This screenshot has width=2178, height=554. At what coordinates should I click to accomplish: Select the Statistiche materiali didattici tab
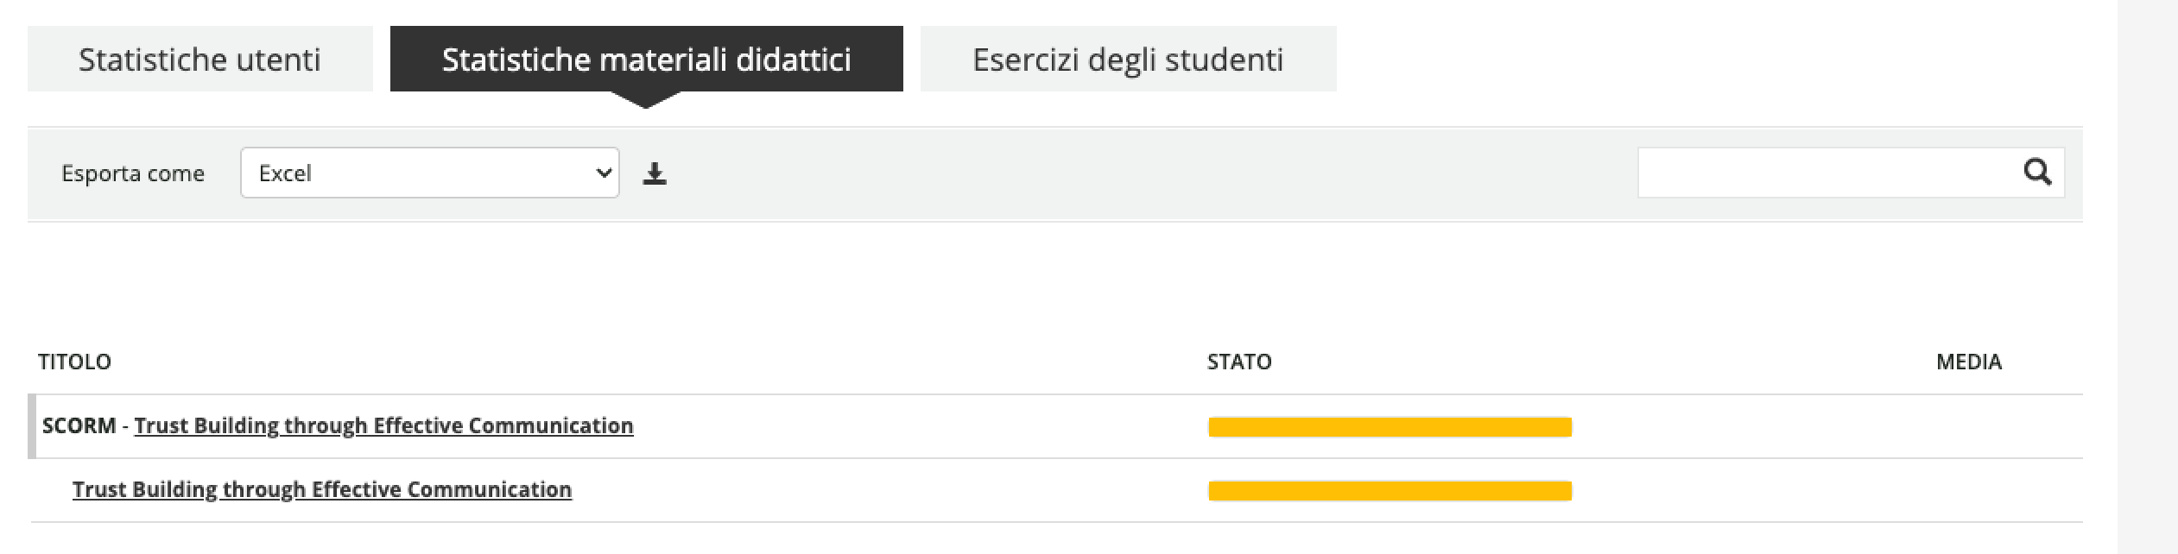click(x=646, y=59)
